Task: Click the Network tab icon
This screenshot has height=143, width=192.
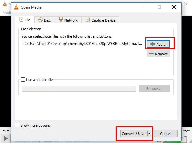Action: (61, 20)
